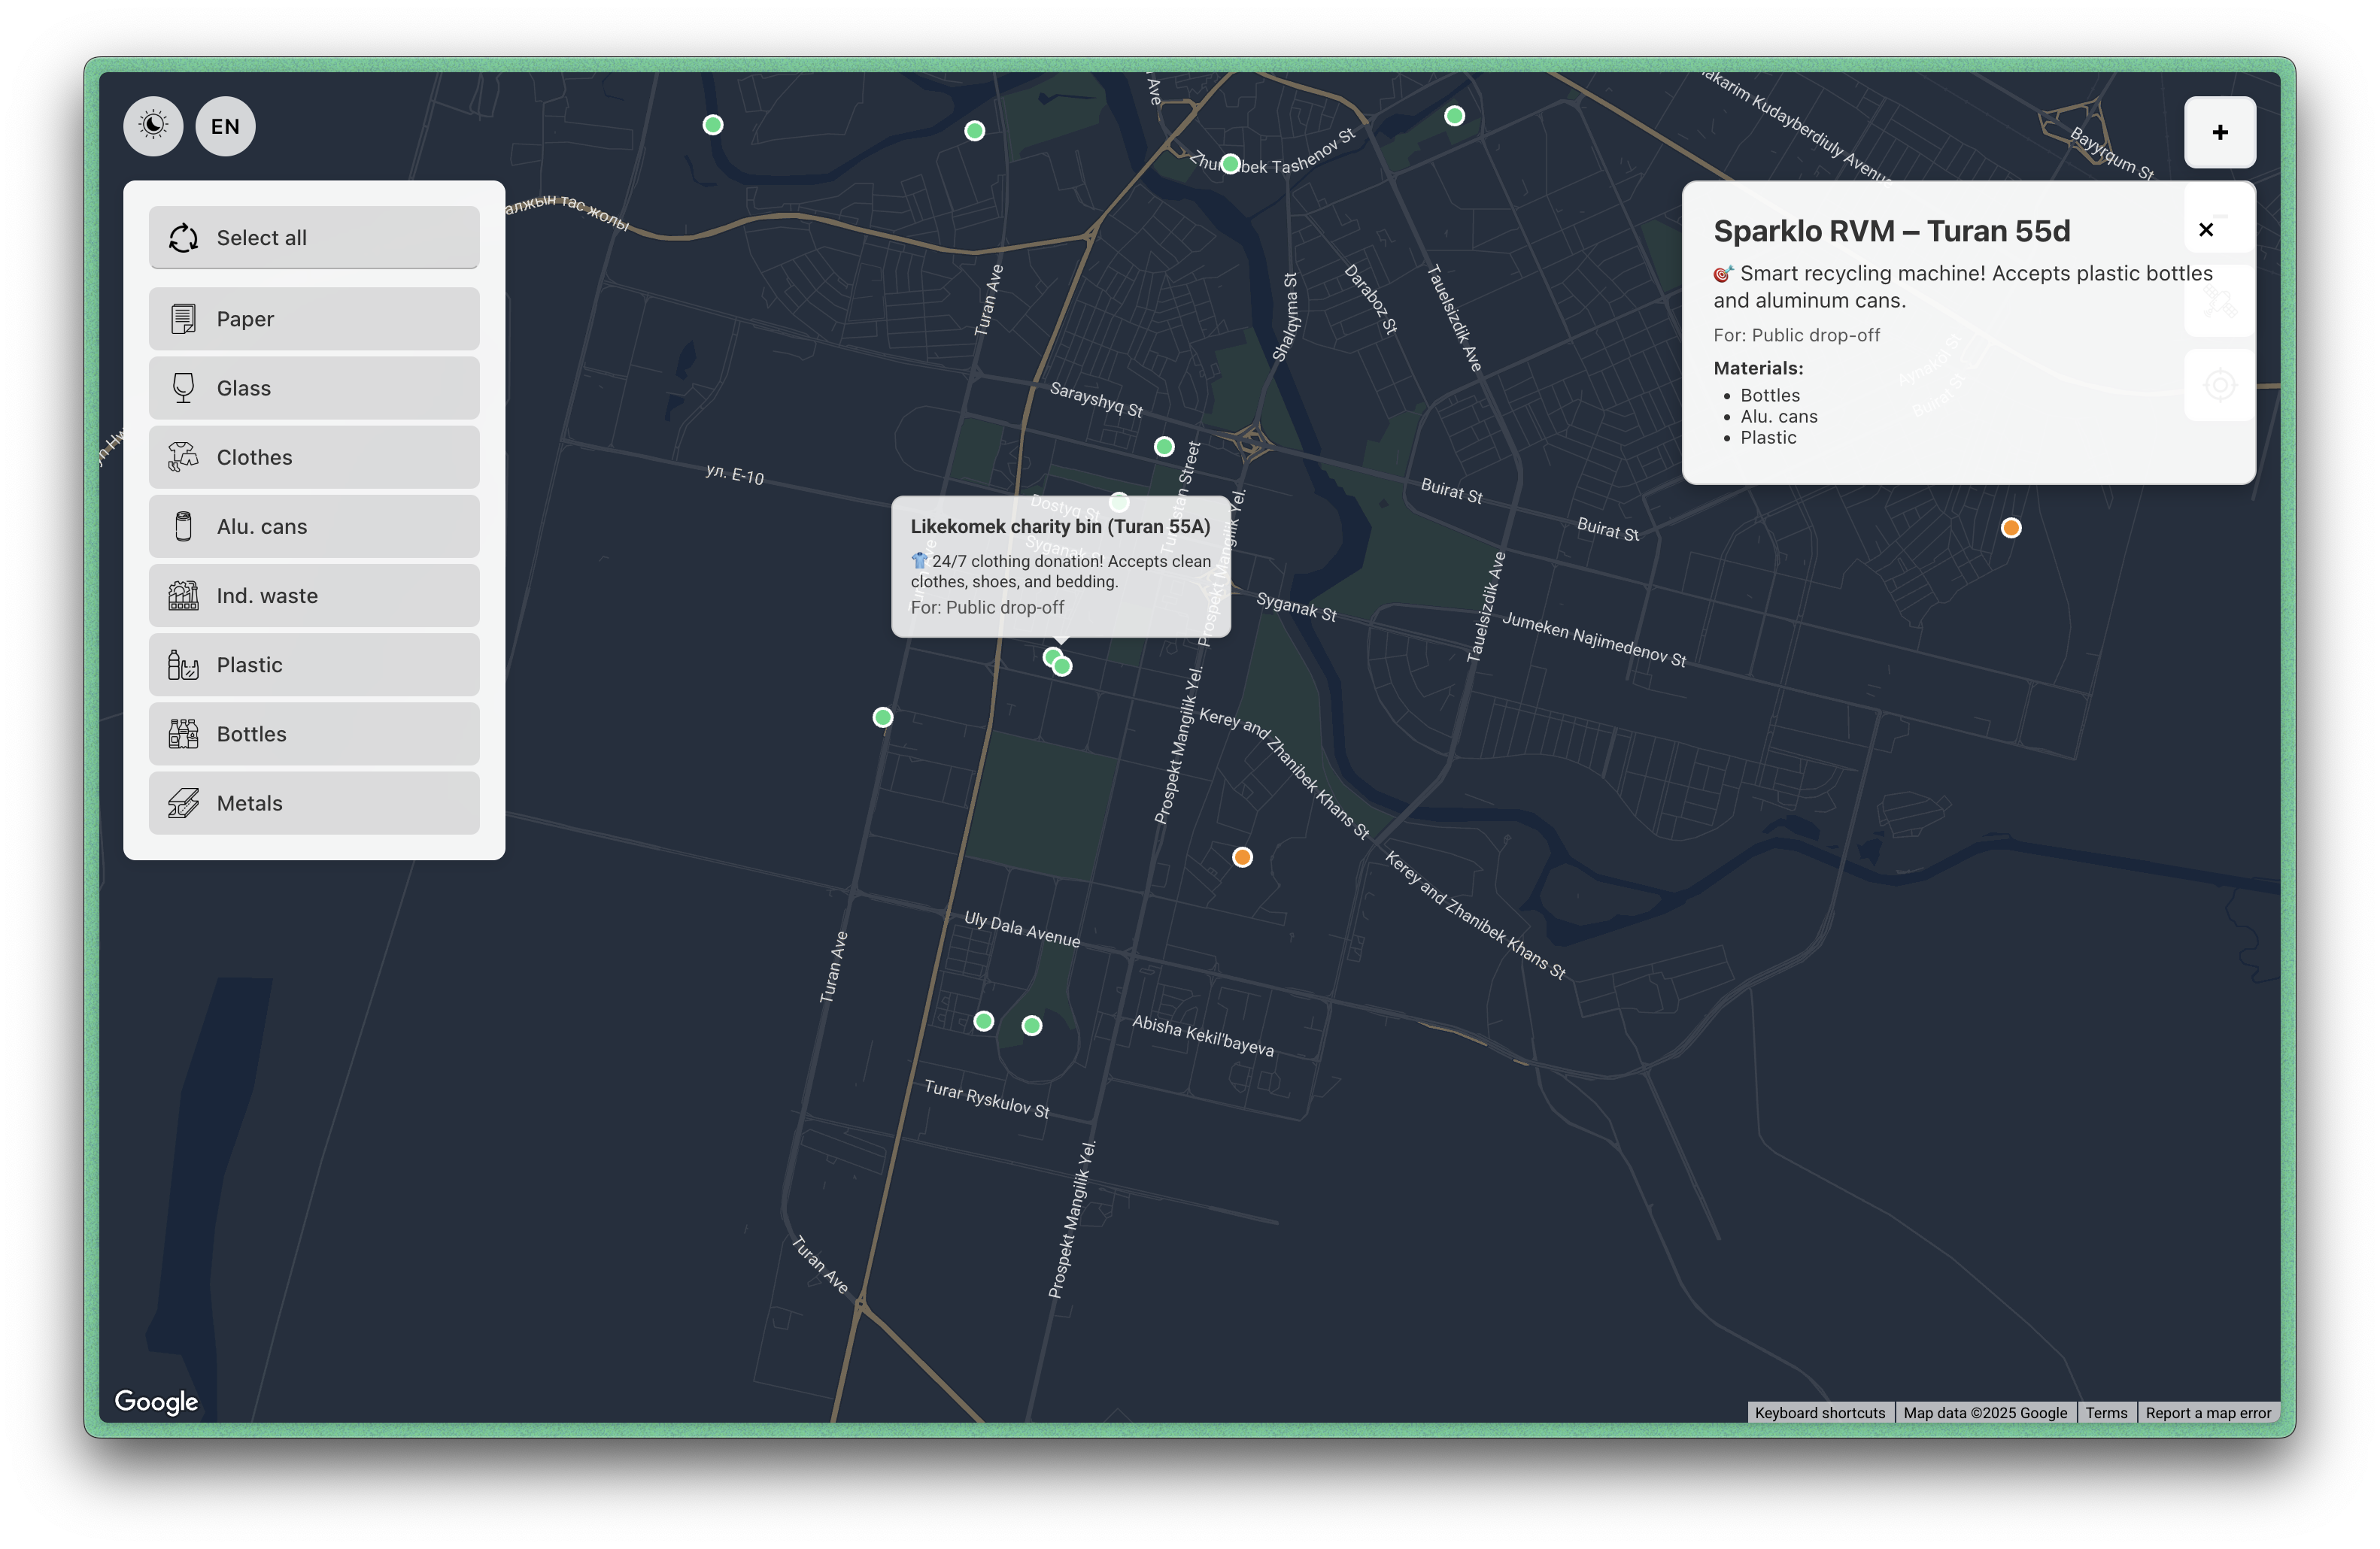
Task: Open the EN language switcher
Action: click(x=225, y=126)
